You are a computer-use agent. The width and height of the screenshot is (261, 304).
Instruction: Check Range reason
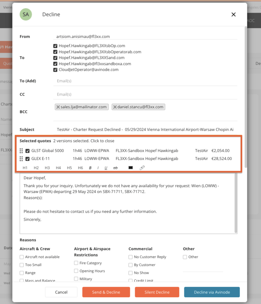click(22, 273)
